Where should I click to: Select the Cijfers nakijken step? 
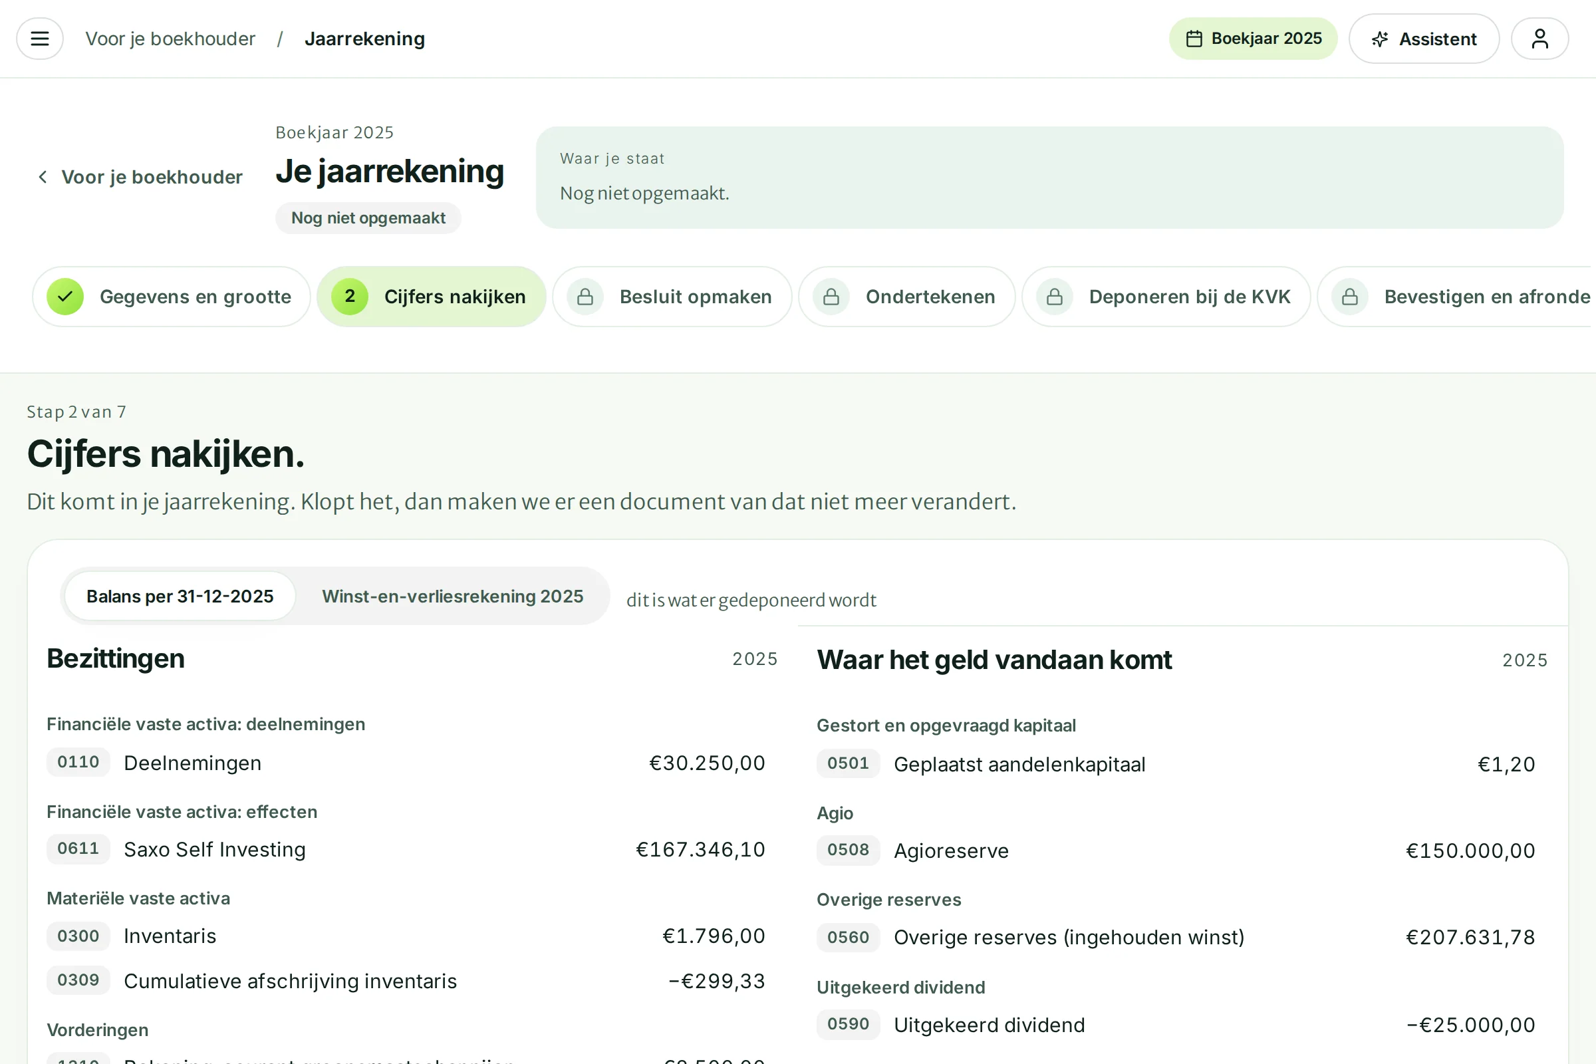tap(431, 297)
